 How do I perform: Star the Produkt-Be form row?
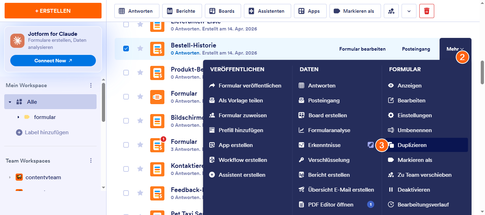click(x=140, y=73)
